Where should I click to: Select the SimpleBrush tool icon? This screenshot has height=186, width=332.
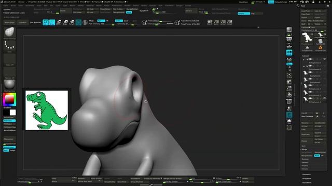[x=321, y=48]
